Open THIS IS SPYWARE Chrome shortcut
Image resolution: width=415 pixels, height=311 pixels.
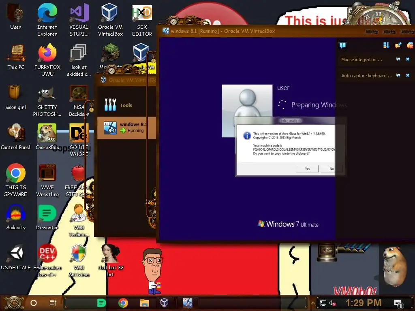[16, 180]
